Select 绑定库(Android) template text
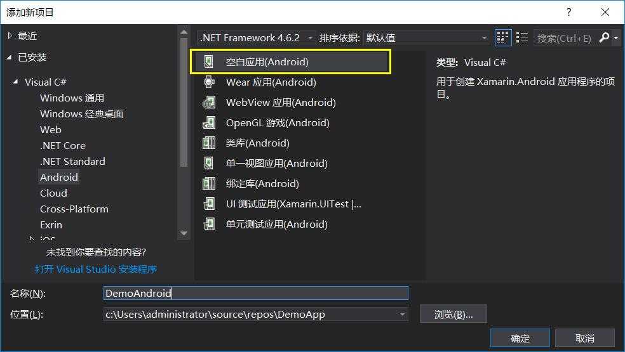 coord(262,183)
